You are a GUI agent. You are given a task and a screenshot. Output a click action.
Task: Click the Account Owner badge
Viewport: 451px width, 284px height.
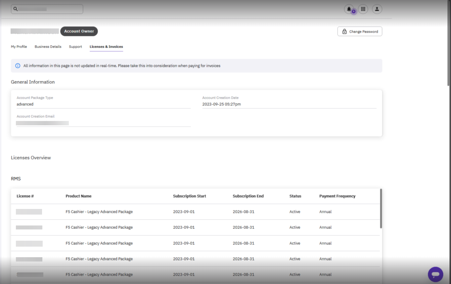pos(79,31)
